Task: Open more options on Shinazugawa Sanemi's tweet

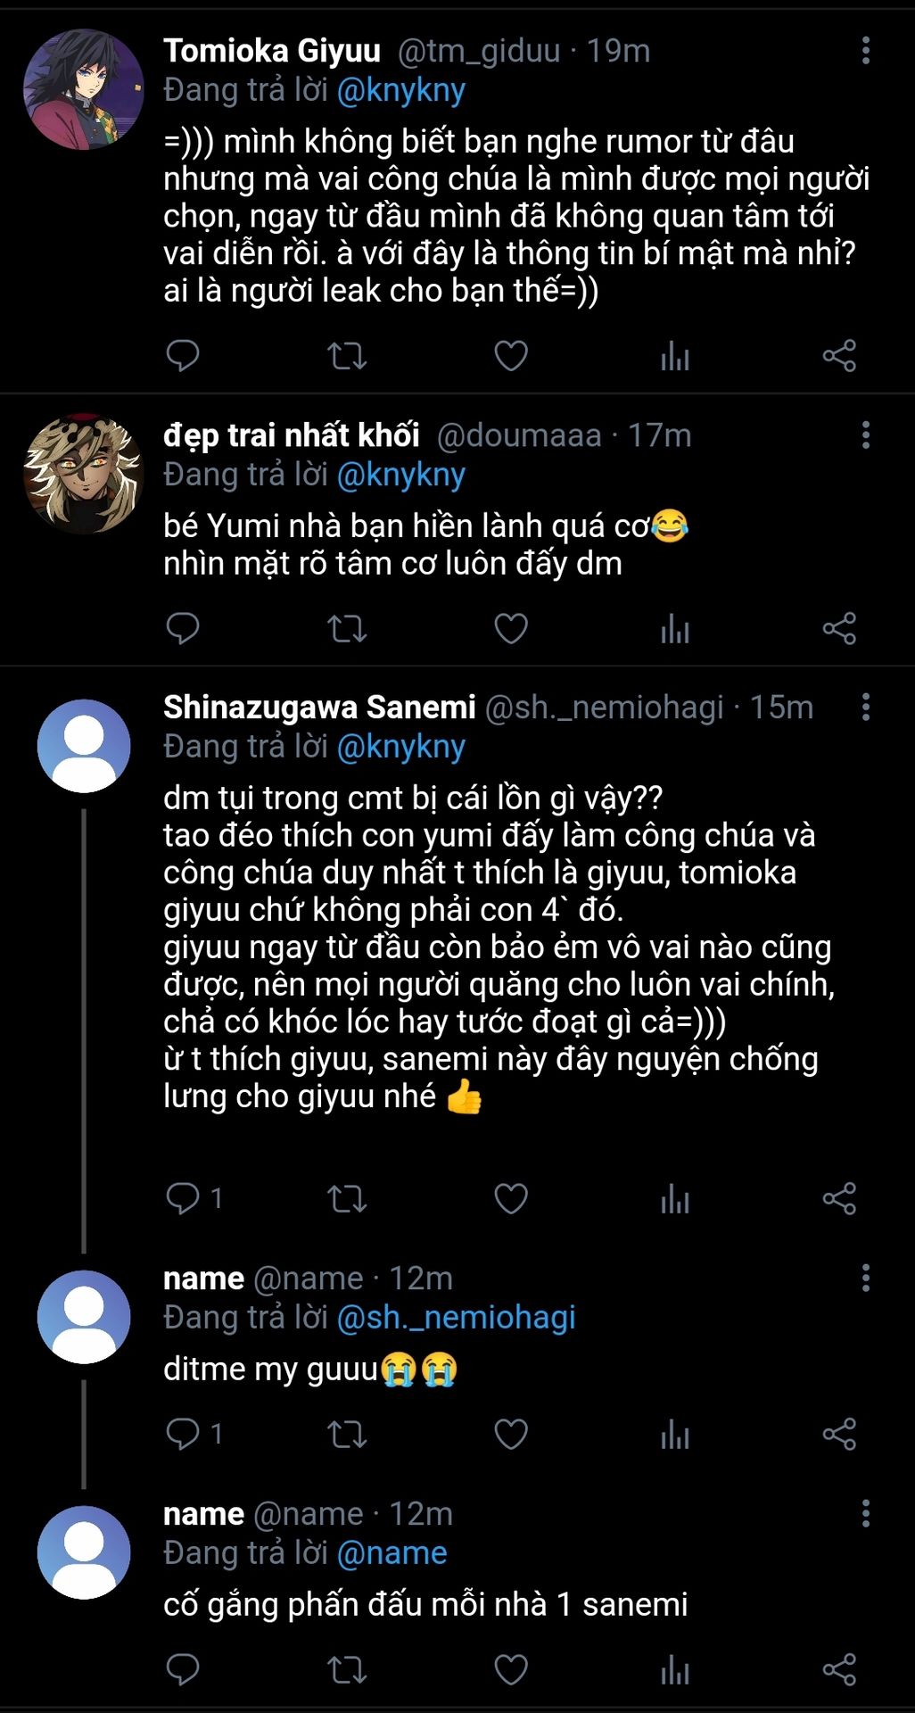Action: click(x=865, y=708)
